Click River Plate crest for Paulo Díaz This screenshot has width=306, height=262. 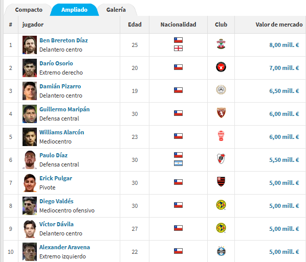(221, 159)
